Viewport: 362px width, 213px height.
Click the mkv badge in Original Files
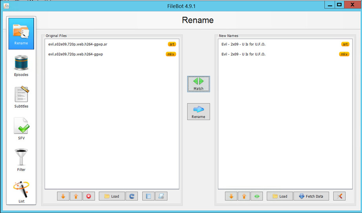pyautogui.click(x=171, y=54)
